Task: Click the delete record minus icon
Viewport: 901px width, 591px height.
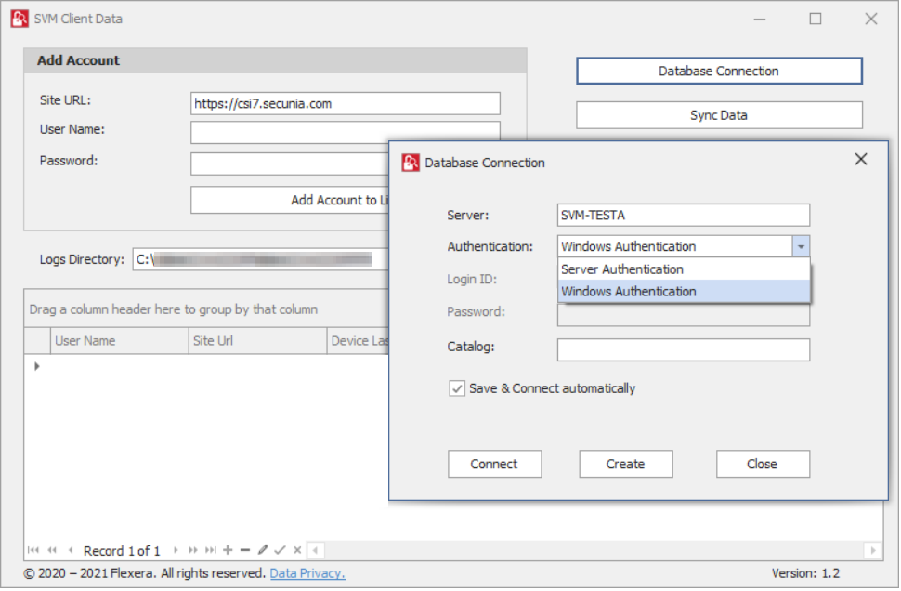Action: pyautogui.click(x=245, y=551)
